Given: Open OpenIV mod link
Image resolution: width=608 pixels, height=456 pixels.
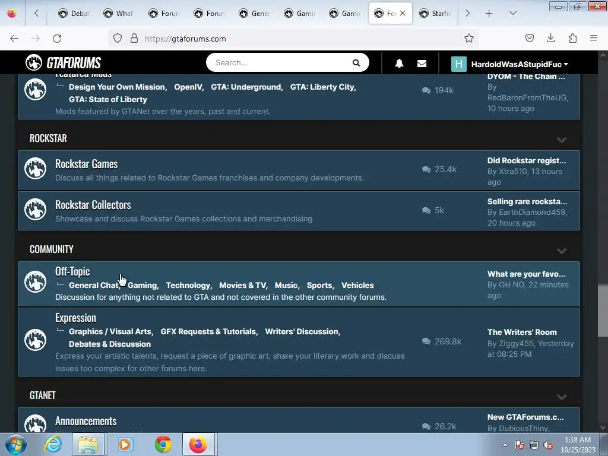Looking at the screenshot, I should point(188,87).
